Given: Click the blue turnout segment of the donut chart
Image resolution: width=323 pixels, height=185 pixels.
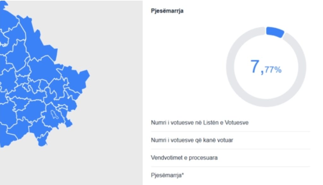Looking at the screenshot, I should point(275,32).
